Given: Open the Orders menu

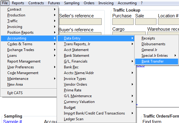Looking at the screenshot, I should [x=89, y=3].
